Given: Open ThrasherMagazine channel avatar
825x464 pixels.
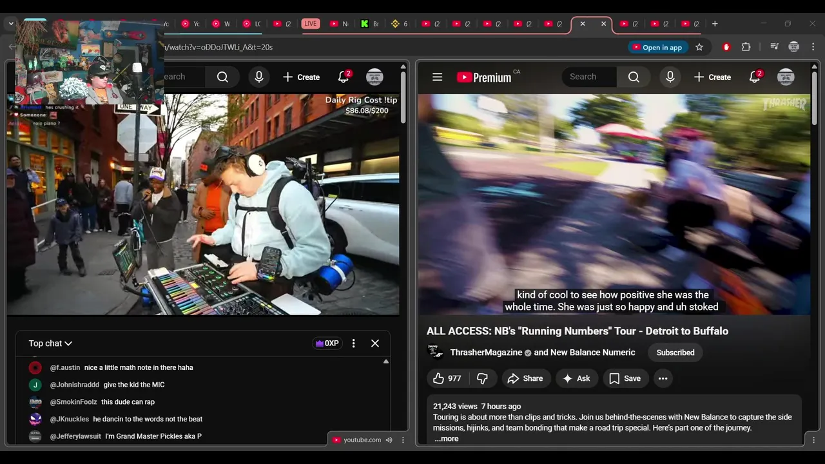Looking at the screenshot, I should coord(436,352).
